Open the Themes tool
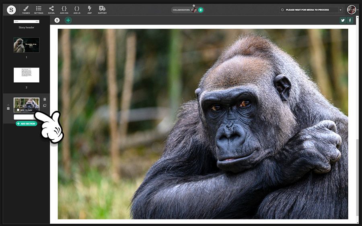Viewport: 362px width, 226px height. point(26,10)
